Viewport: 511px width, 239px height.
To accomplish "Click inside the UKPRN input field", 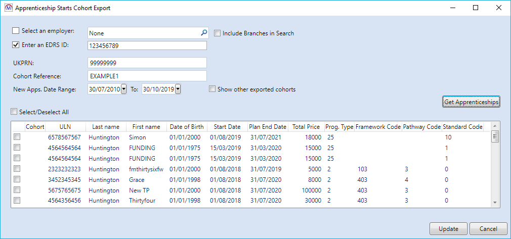I will 147,63.
